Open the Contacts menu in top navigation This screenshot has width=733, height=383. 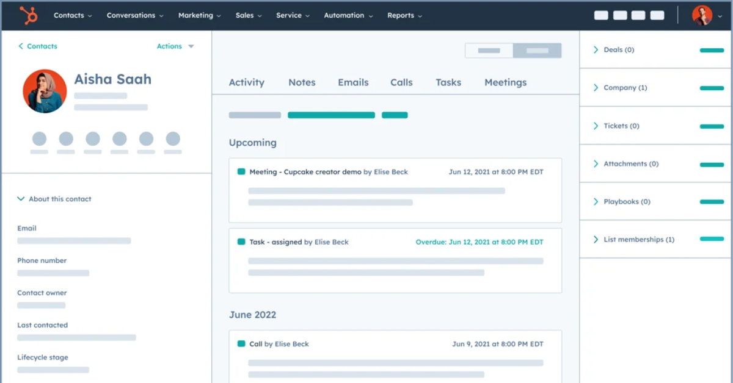point(73,16)
